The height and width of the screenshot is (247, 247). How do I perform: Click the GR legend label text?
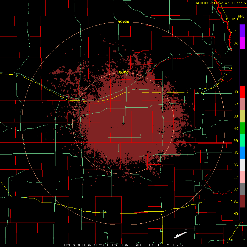[x=235, y=104]
